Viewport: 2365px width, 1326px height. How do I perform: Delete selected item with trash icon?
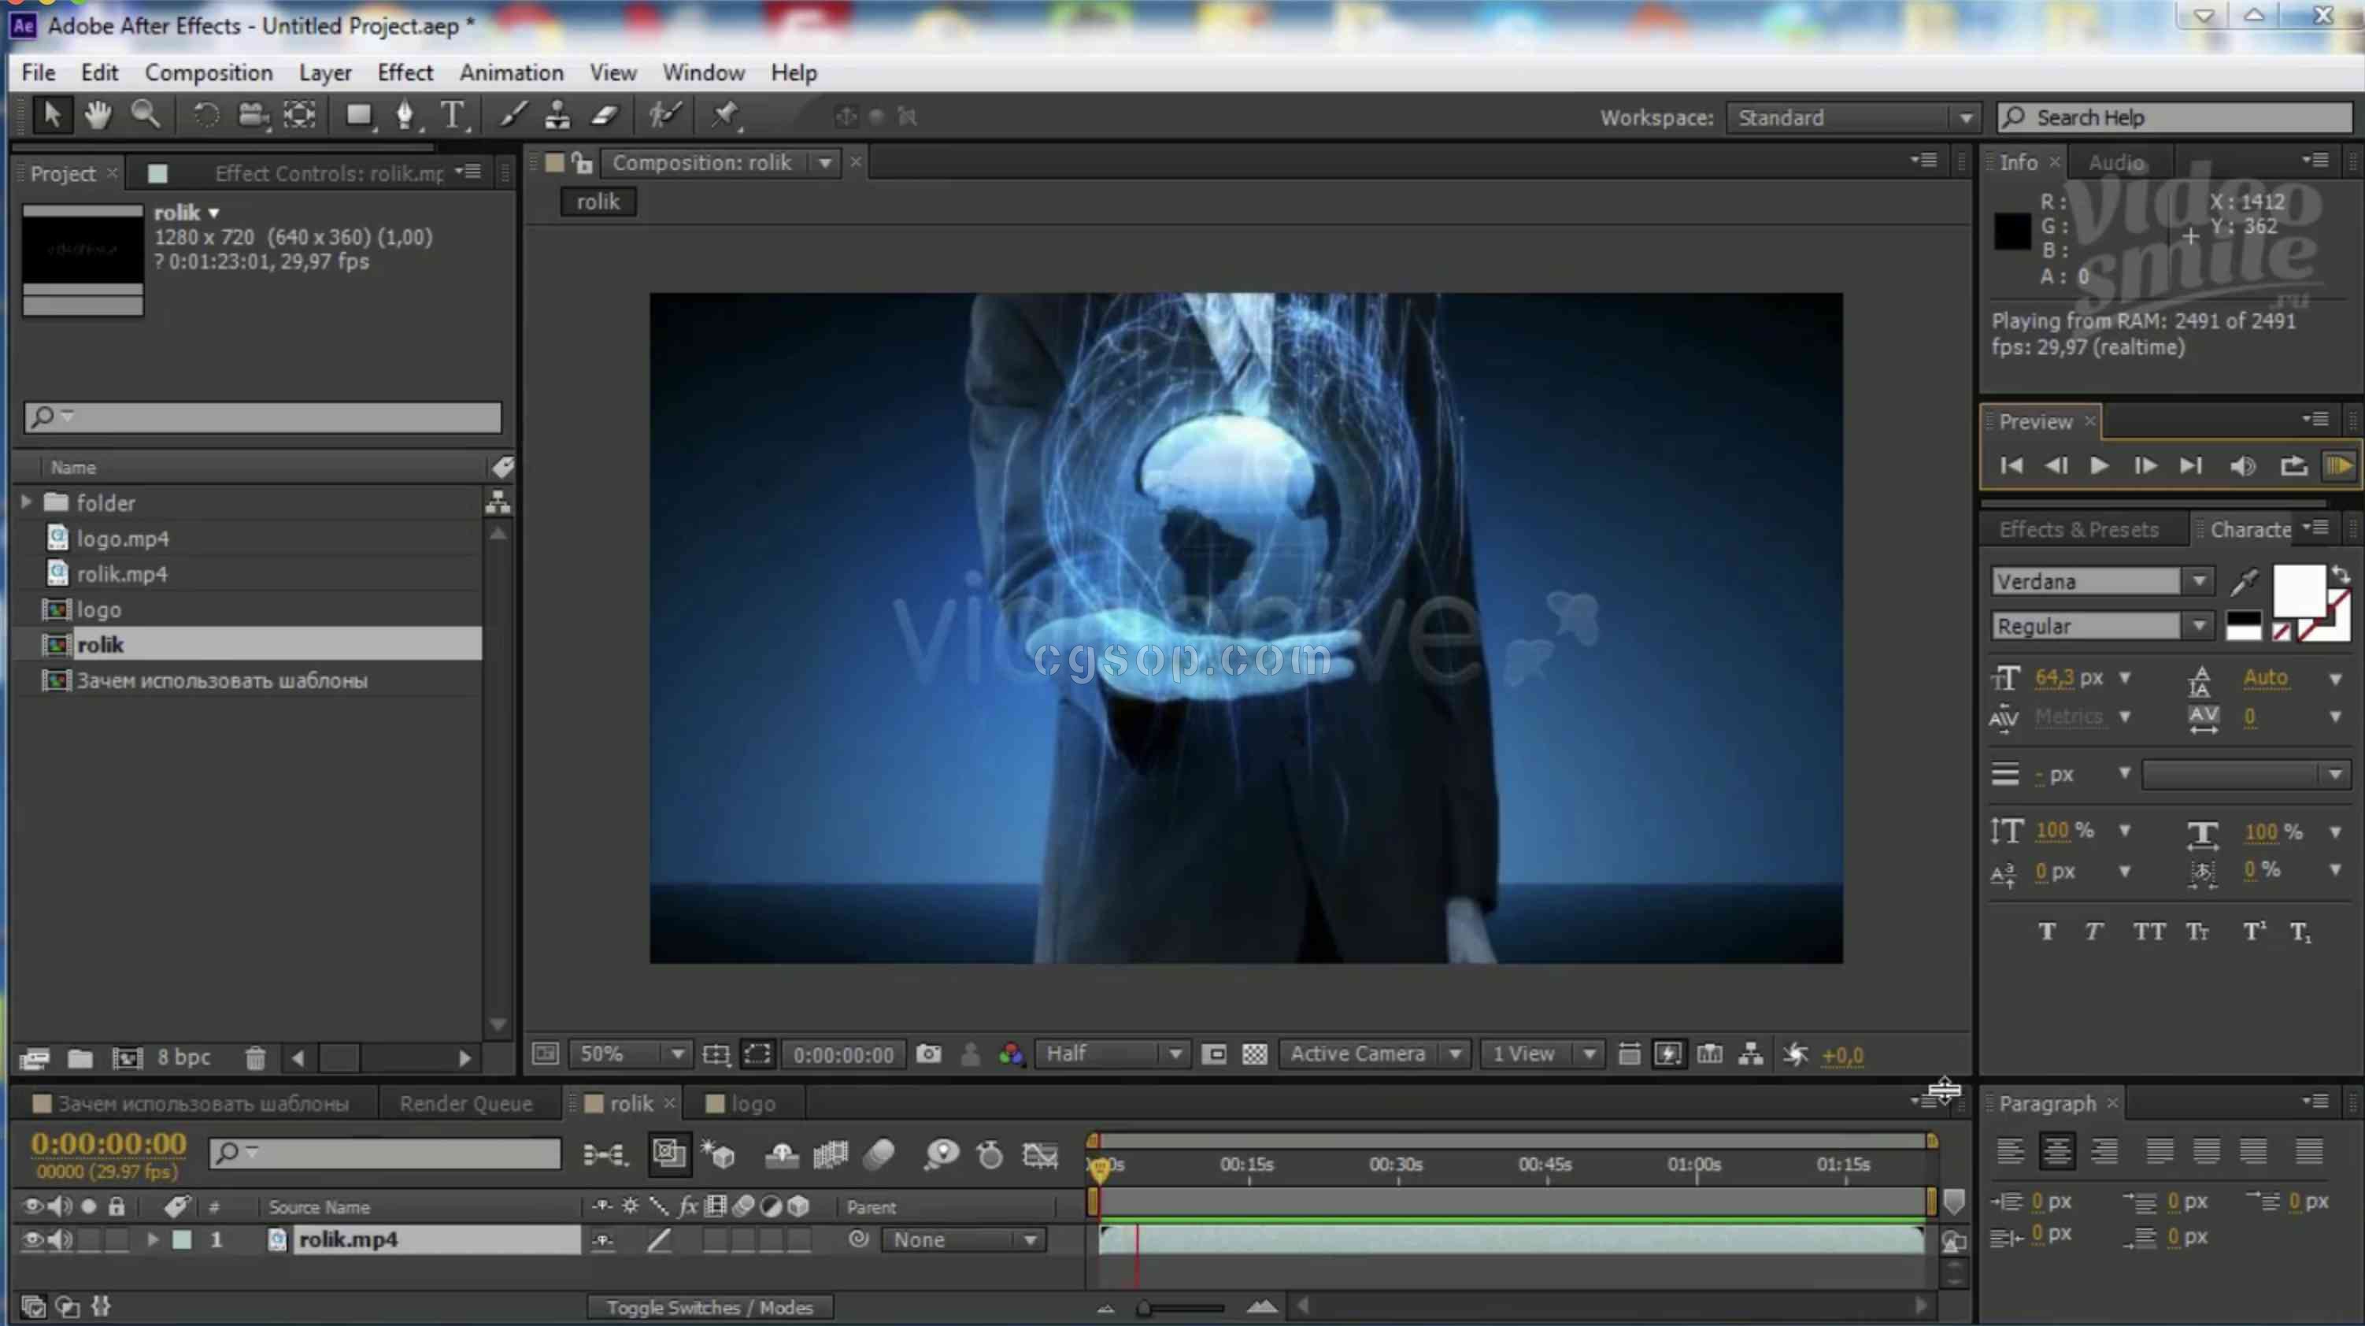[x=255, y=1057]
